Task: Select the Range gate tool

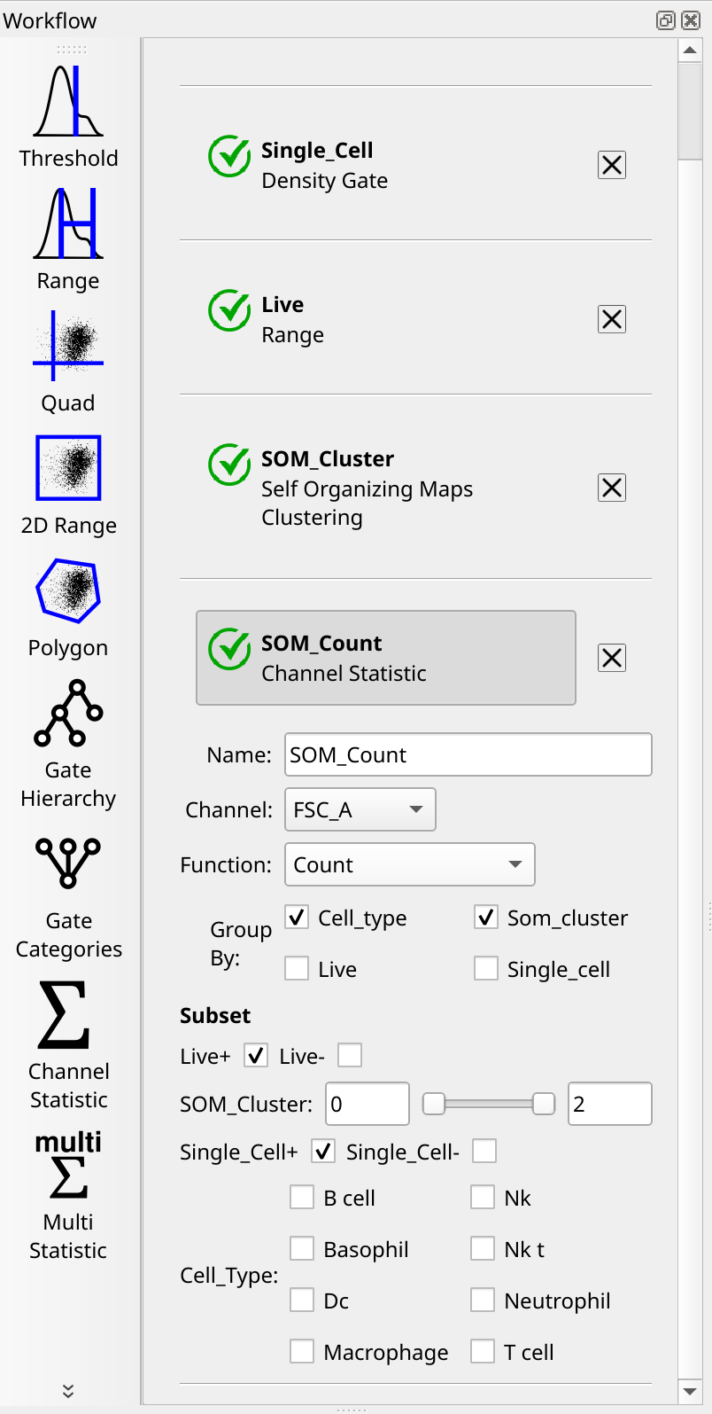Action: click(68, 239)
